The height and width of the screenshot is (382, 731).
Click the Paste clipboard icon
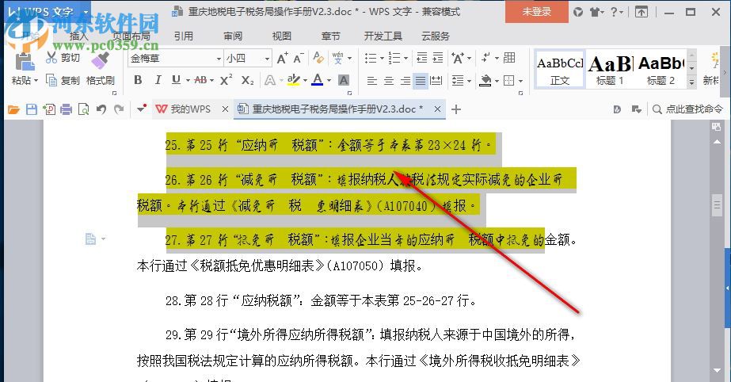pos(25,61)
